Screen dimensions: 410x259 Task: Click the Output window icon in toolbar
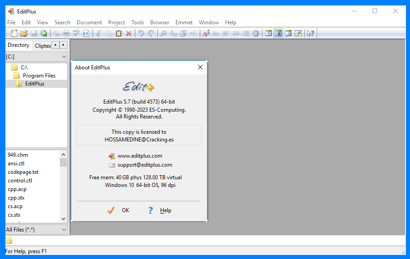click(x=288, y=33)
